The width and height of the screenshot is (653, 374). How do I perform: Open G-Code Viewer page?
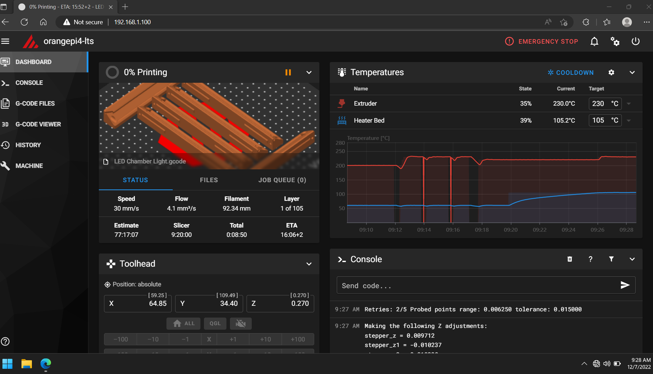pos(44,124)
